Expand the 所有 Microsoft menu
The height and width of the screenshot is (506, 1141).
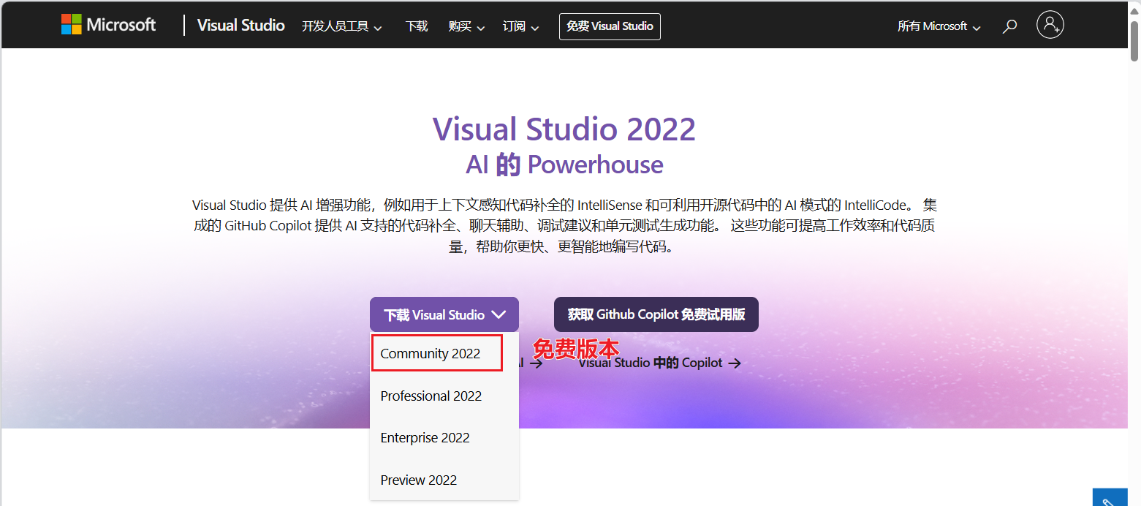point(939,26)
